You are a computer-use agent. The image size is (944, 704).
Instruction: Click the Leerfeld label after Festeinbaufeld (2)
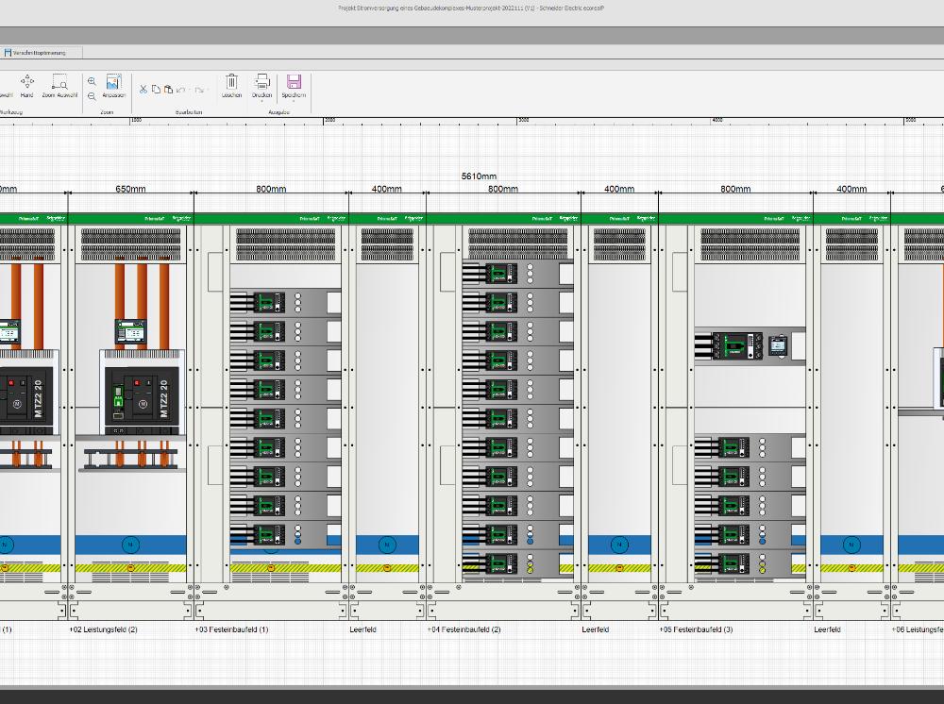(596, 630)
